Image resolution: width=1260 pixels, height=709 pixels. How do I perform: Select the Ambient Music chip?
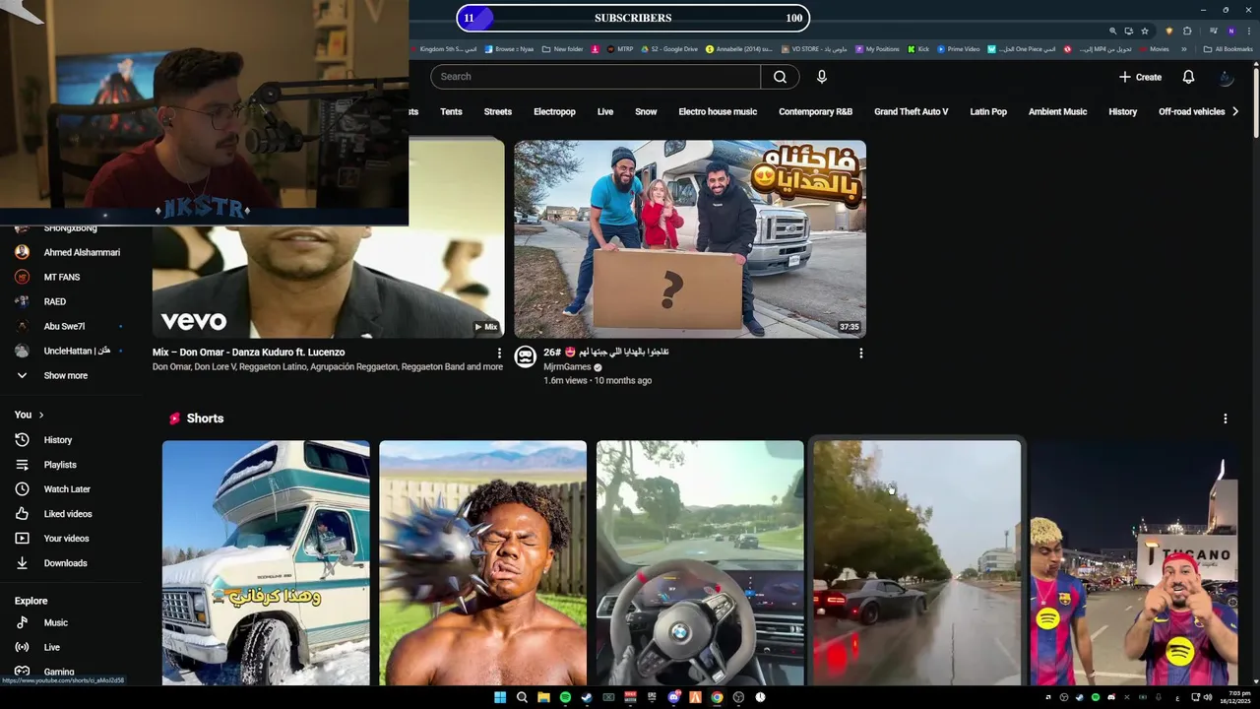point(1058,112)
